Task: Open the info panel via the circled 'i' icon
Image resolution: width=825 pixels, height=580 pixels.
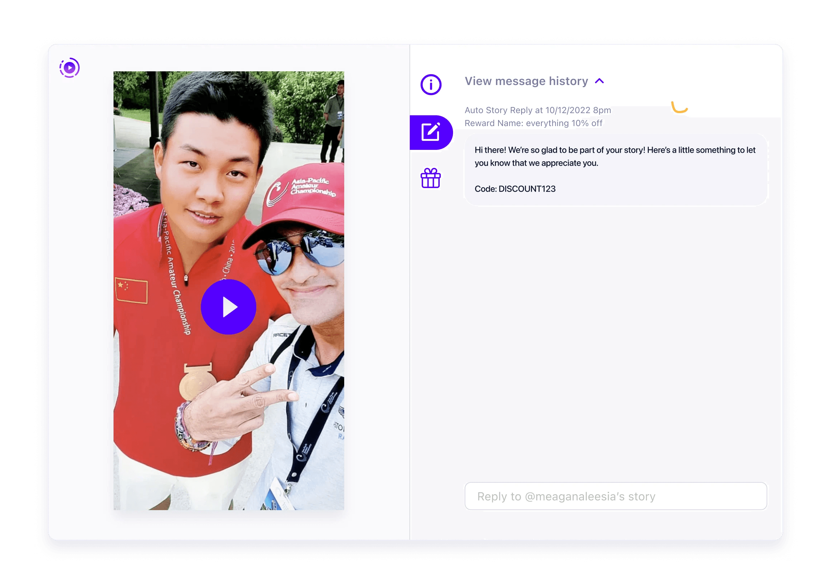Action: coord(431,85)
